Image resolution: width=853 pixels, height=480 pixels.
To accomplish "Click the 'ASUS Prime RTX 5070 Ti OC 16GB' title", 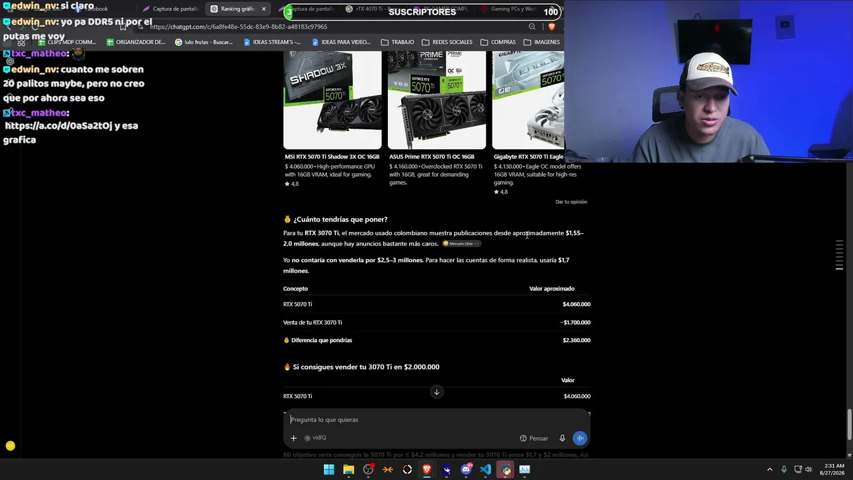I will pos(432,157).
